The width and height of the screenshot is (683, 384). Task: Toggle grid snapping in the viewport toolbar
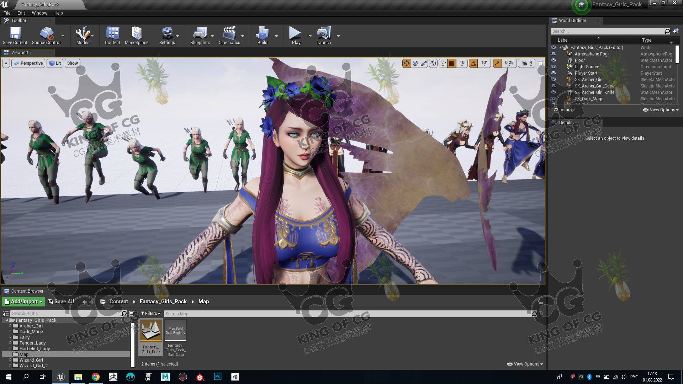coord(452,63)
